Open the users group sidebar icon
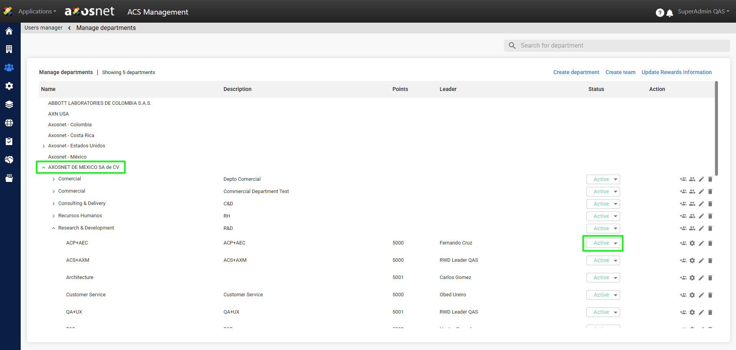The width and height of the screenshot is (736, 350). click(9, 68)
